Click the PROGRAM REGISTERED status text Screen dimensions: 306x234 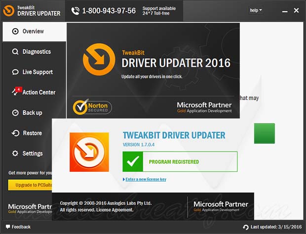click(174, 162)
